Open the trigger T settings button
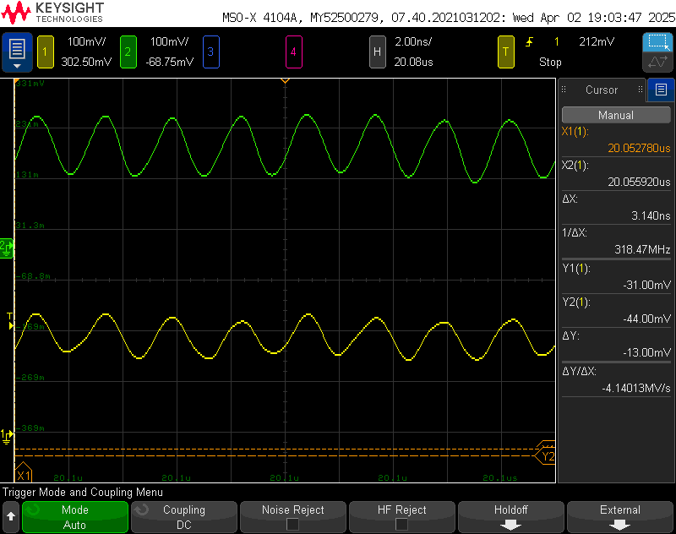 coord(505,52)
